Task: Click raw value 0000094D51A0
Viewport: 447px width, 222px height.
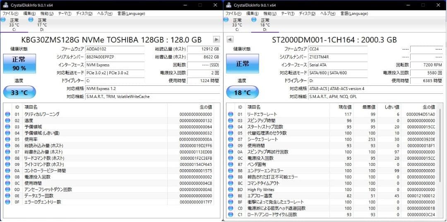Action: coord(421,114)
